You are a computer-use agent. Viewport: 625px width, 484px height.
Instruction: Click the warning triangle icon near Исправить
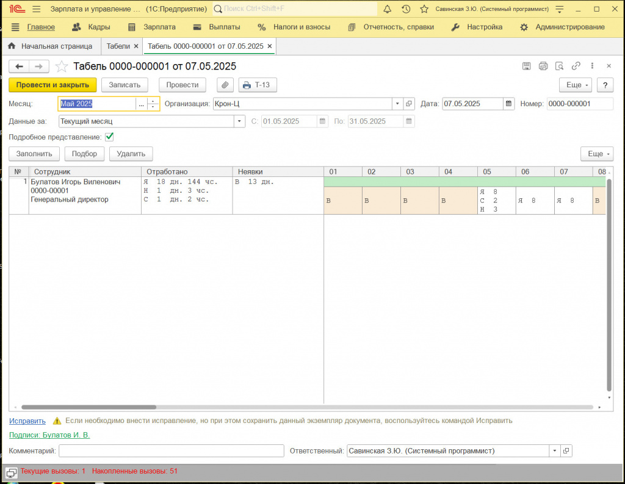[x=57, y=421]
